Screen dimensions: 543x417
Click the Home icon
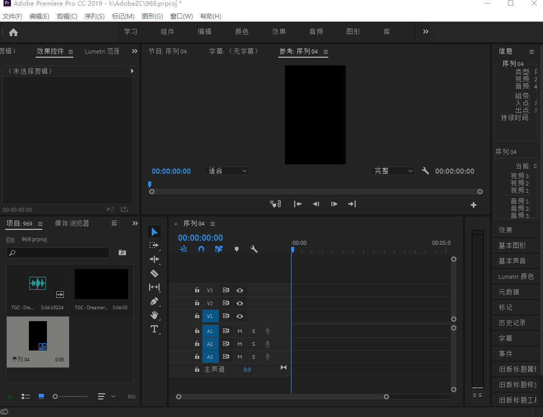click(13, 32)
